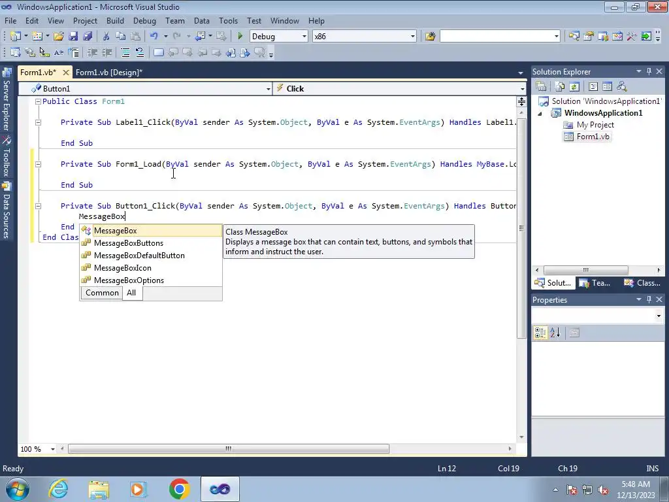Collapse the Public Class Form1 region
The width and height of the screenshot is (669, 502).
pos(38,101)
